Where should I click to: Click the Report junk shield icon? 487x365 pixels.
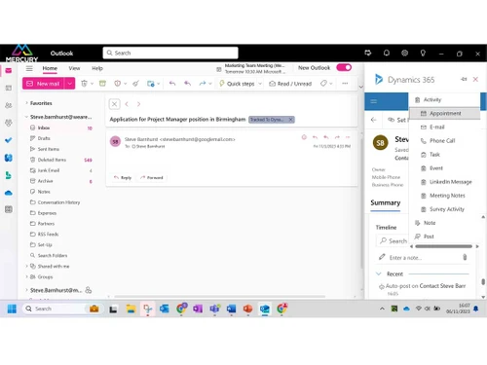point(118,84)
